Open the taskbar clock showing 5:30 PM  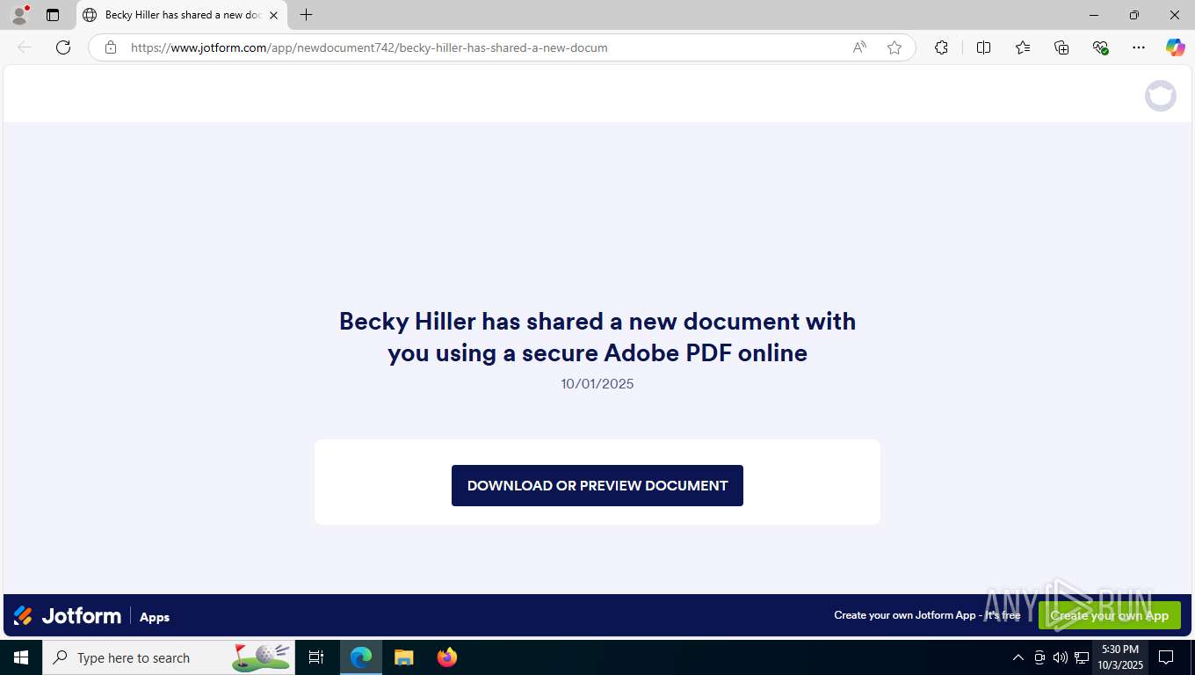(x=1119, y=657)
